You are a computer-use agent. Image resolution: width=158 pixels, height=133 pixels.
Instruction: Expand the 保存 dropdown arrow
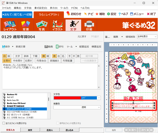click(x=13, y=47)
